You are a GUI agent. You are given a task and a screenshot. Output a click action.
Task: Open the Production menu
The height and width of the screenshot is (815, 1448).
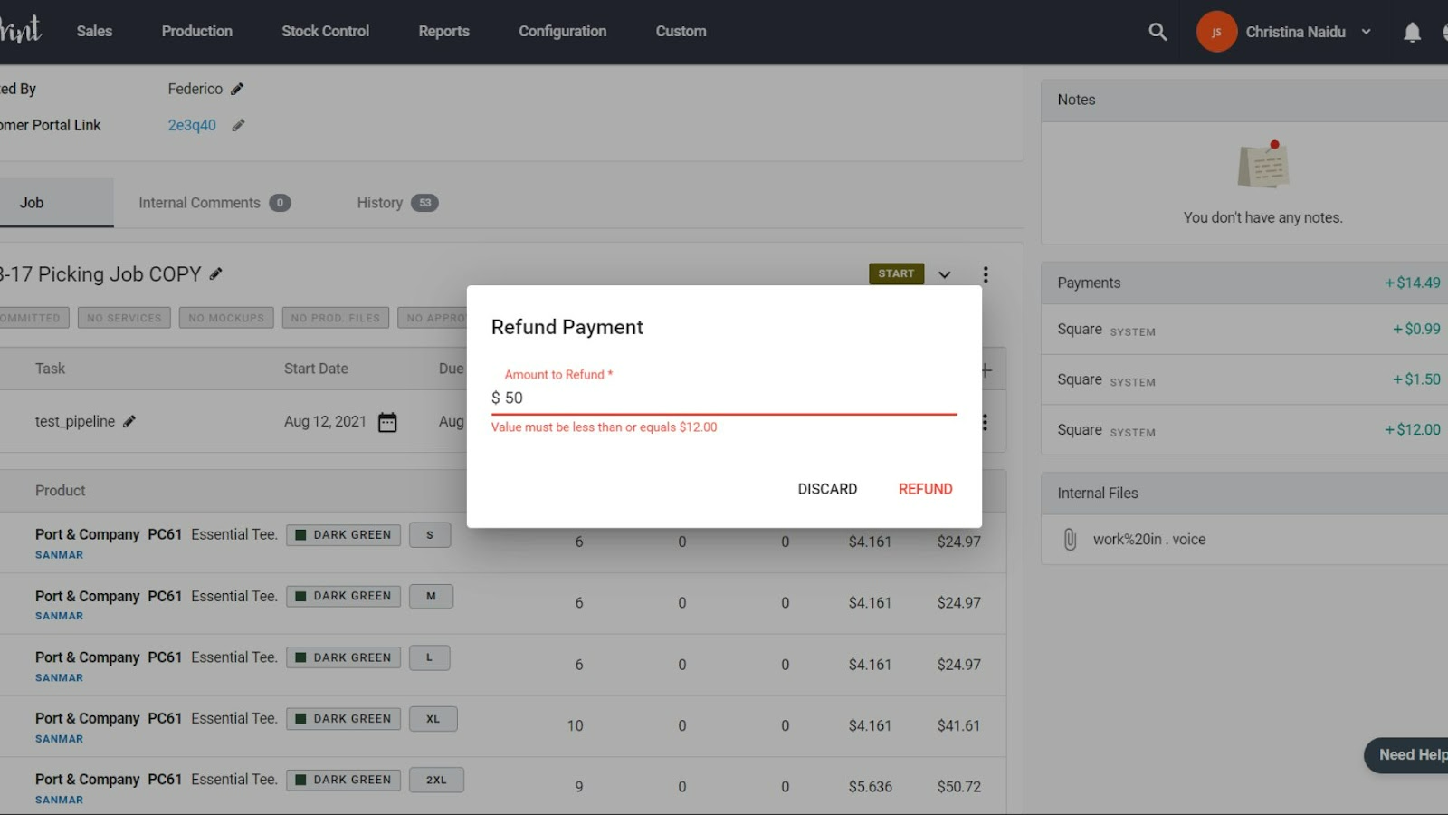coord(197,31)
